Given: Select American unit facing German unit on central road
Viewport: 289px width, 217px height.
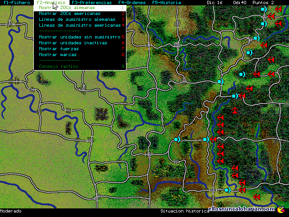Looking at the screenshot, I should pos(206,140).
